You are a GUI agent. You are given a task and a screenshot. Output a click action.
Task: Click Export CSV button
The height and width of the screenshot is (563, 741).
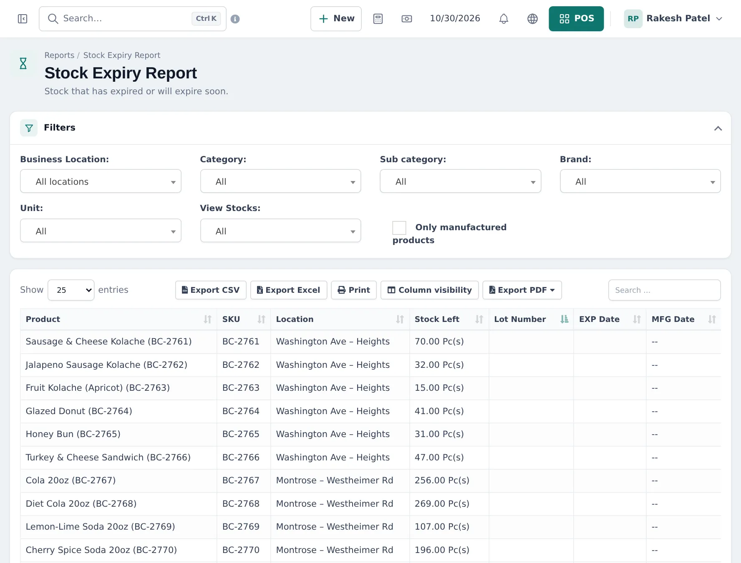point(211,290)
